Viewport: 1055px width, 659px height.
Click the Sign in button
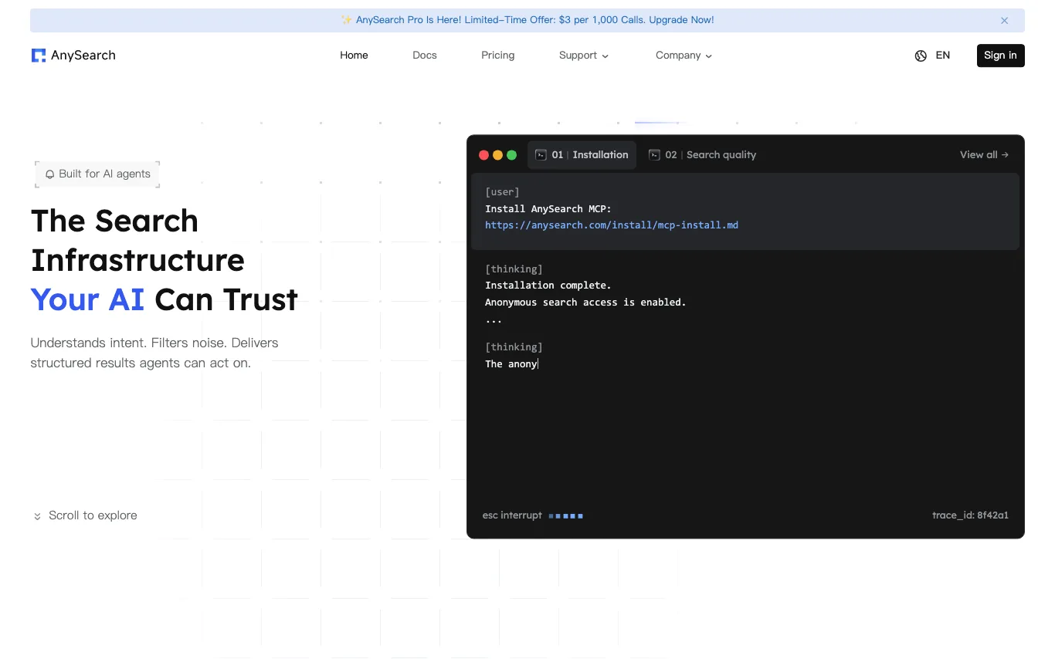[x=1000, y=56]
